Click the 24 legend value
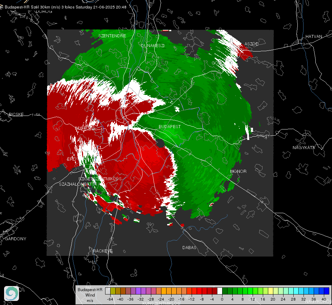 tap(283, 299)
